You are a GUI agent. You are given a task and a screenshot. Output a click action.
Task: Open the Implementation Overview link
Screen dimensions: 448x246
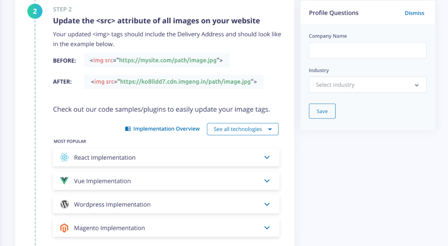(x=166, y=129)
